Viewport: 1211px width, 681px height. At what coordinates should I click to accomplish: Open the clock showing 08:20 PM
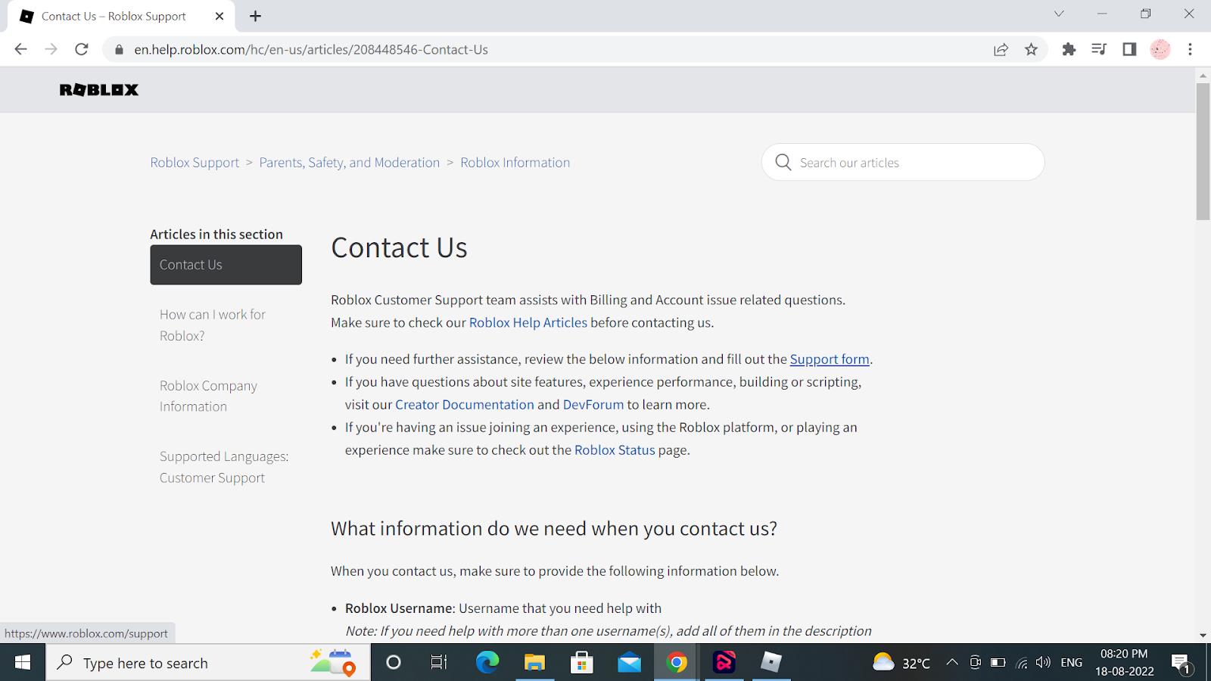1124,663
